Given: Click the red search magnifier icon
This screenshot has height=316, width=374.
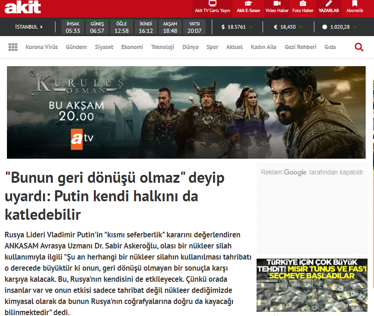Looking at the screenshot, I should (x=359, y=47).
